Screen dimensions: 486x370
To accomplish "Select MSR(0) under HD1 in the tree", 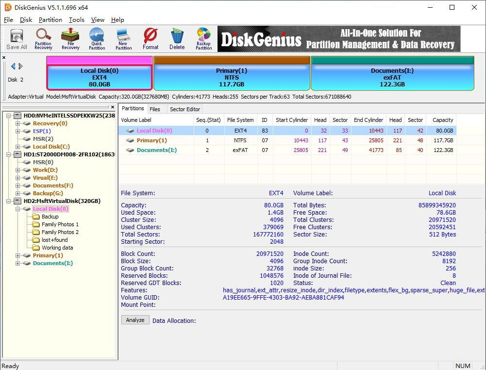I will (43, 162).
